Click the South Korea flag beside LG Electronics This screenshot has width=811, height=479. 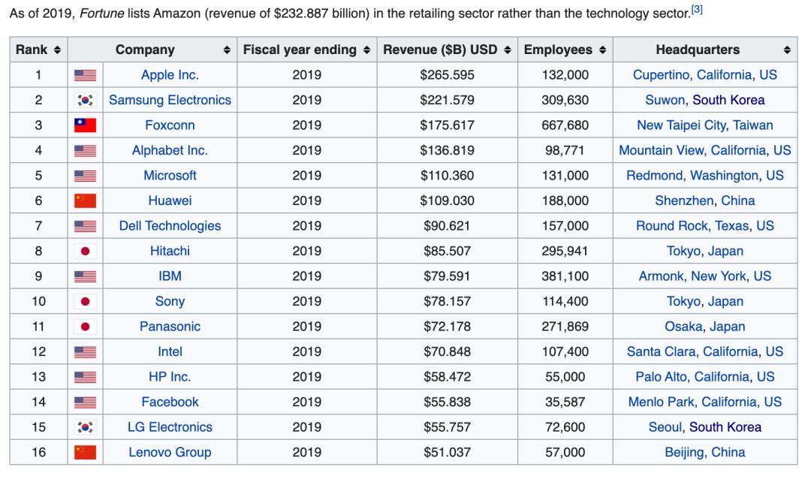point(85,427)
